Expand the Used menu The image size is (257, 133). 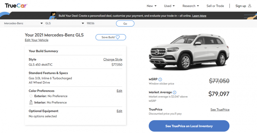point(169,6)
